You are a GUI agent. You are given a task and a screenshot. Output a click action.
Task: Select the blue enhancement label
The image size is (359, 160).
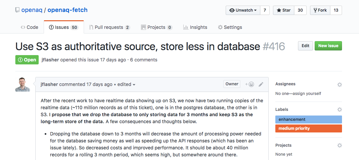pyautogui.click(x=308, y=120)
